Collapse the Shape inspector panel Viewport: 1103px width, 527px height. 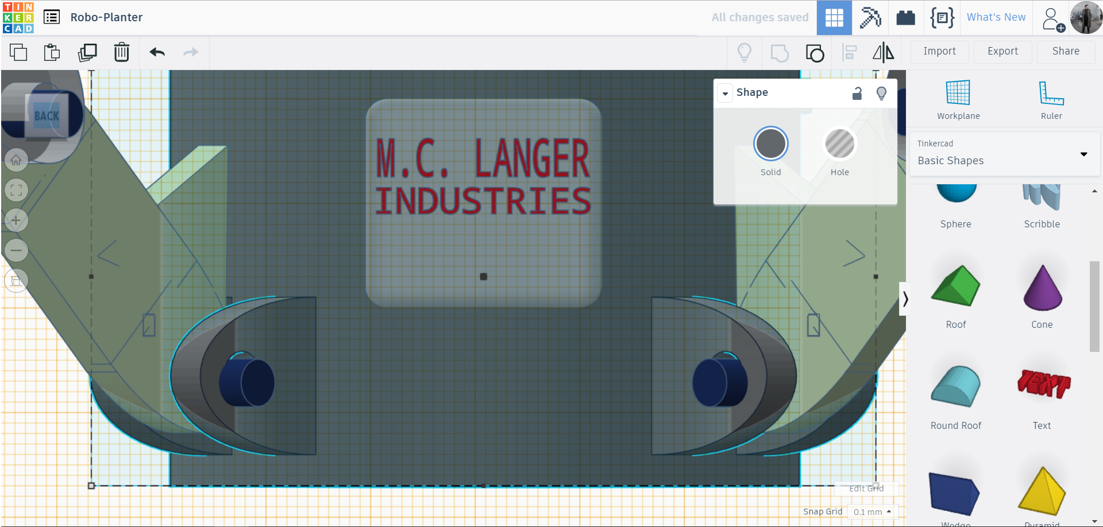pos(726,93)
